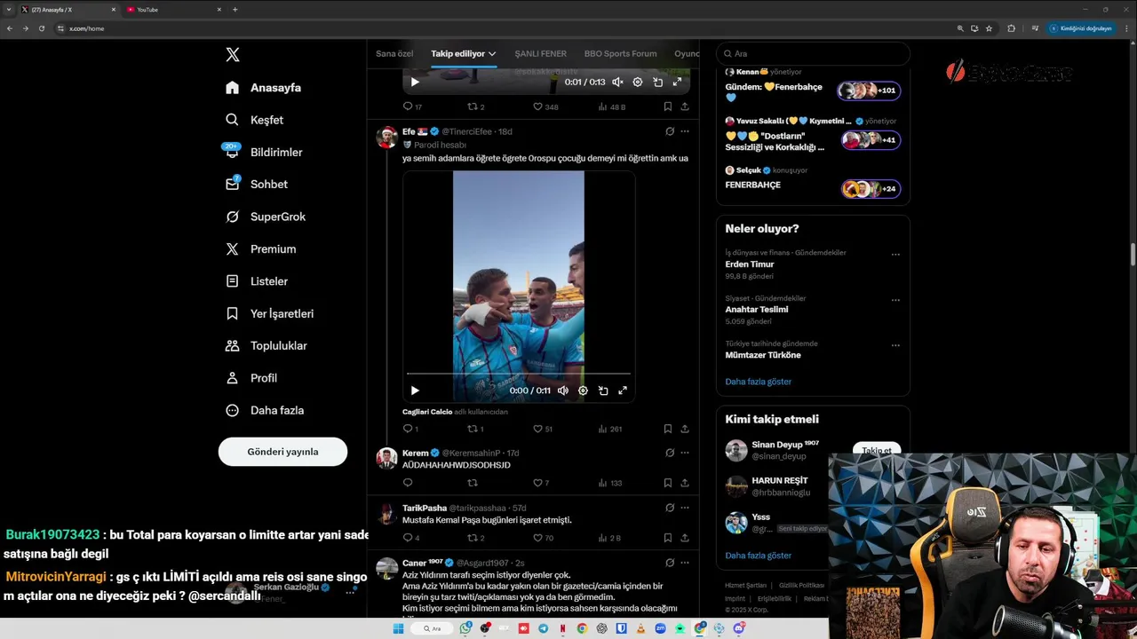Click Daha fazla göster under Neler oluyor

tap(758, 382)
